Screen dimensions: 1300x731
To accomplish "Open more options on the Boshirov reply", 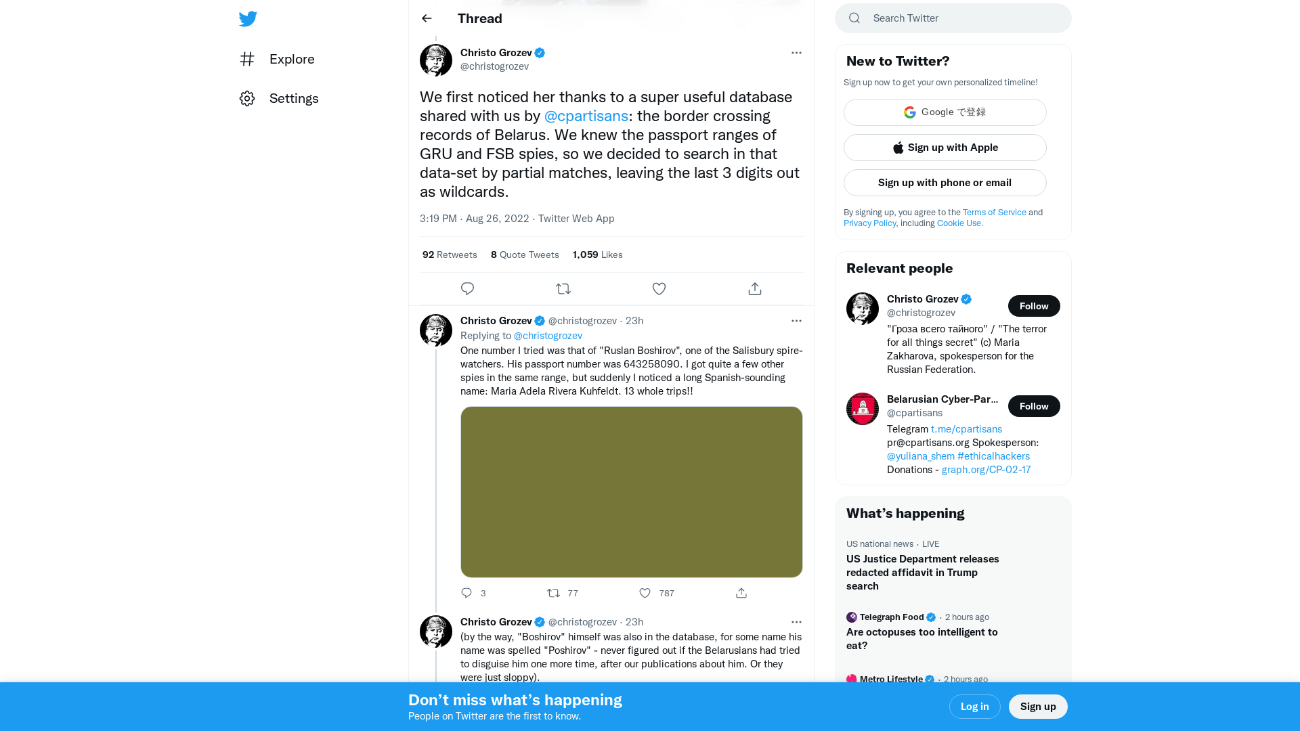I will pyautogui.click(x=796, y=320).
